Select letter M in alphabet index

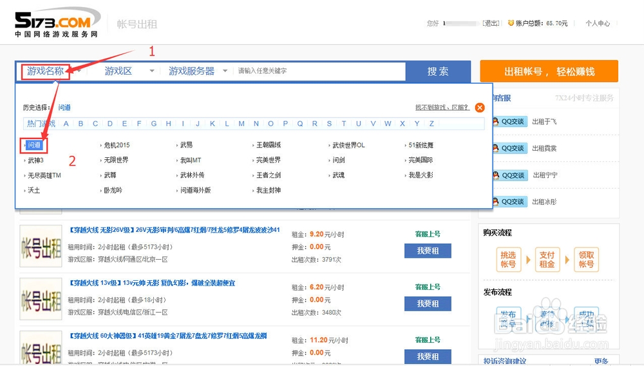[x=241, y=124]
